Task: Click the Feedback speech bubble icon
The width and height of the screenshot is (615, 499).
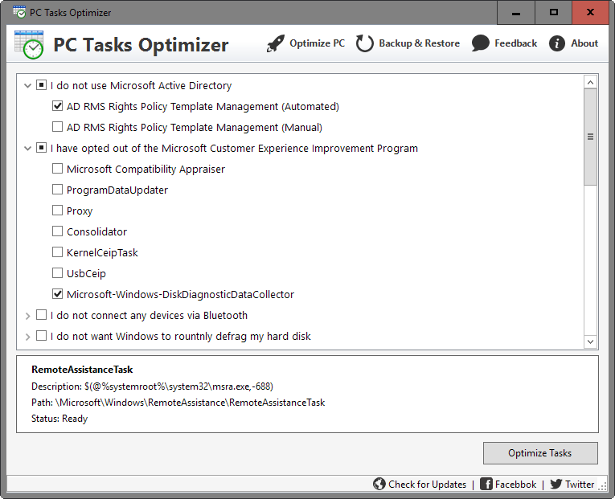Action: (x=481, y=43)
